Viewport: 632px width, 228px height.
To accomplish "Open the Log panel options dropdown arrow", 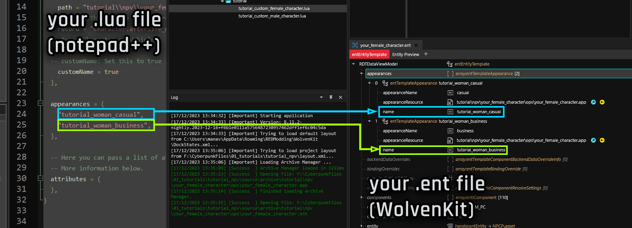I will tap(321, 97).
